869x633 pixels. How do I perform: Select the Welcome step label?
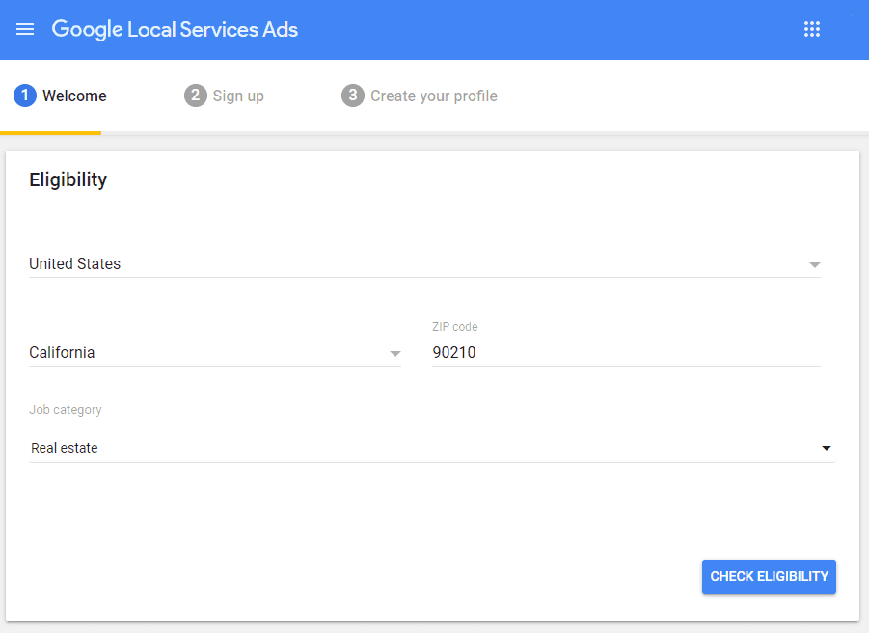tap(74, 96)
